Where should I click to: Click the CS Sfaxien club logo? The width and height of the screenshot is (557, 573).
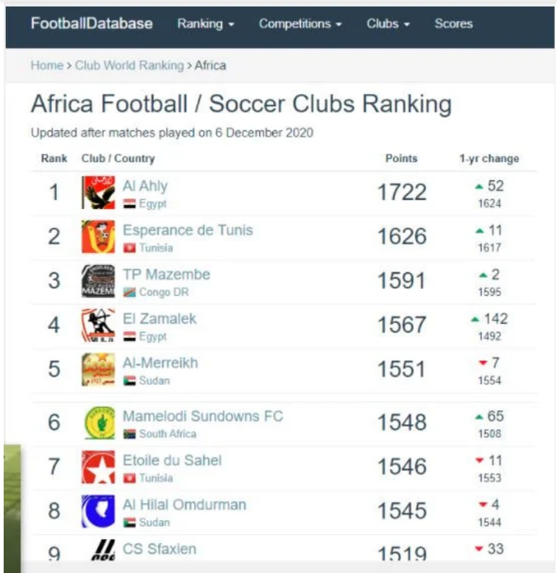(x=98, y=551)
